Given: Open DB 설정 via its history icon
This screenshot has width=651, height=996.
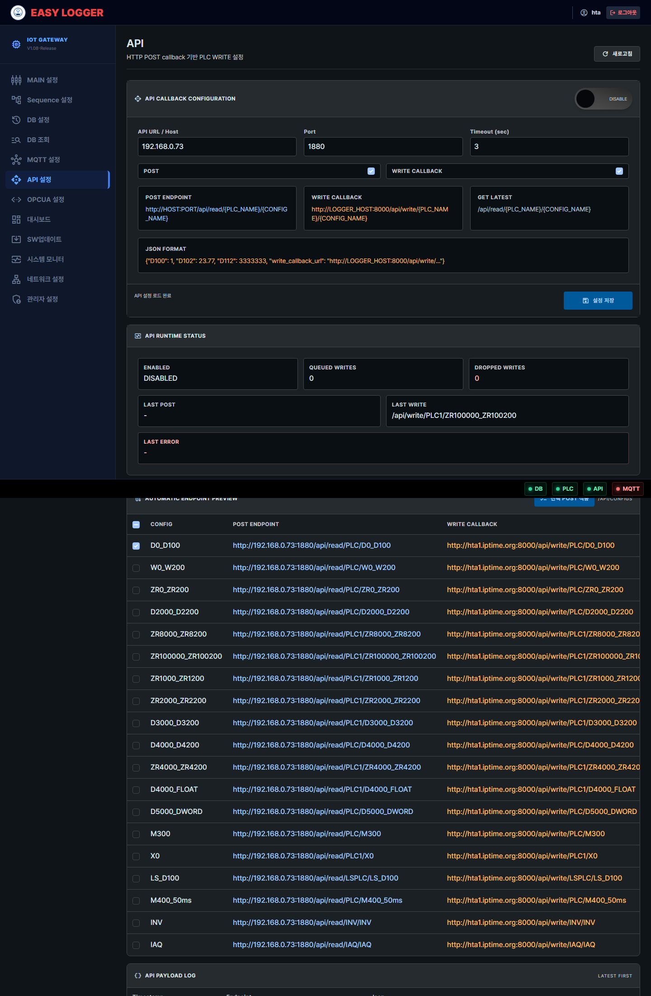Looking at the screenshot, I should [16, 120].
